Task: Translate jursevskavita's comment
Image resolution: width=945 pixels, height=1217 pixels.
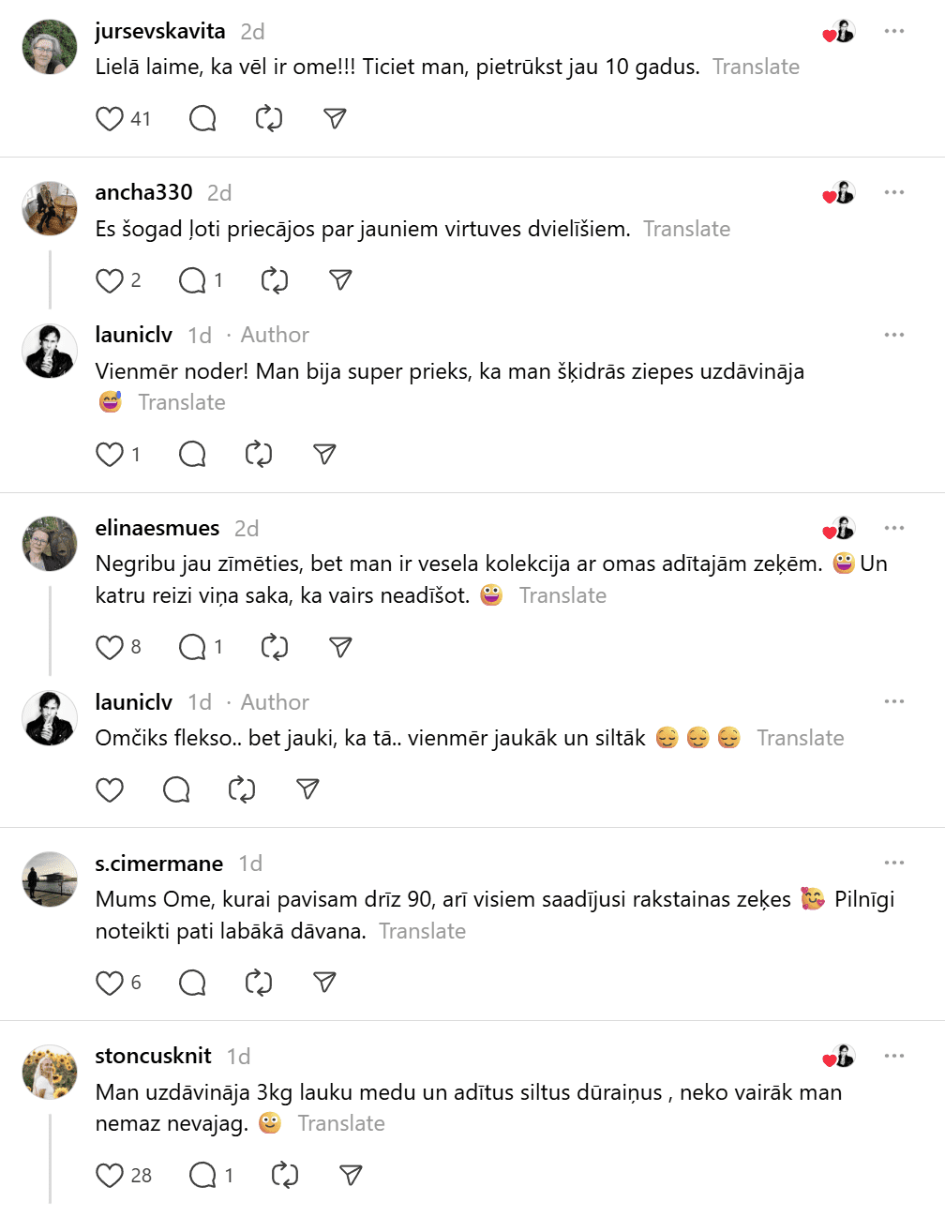Action: click(756, 68)
